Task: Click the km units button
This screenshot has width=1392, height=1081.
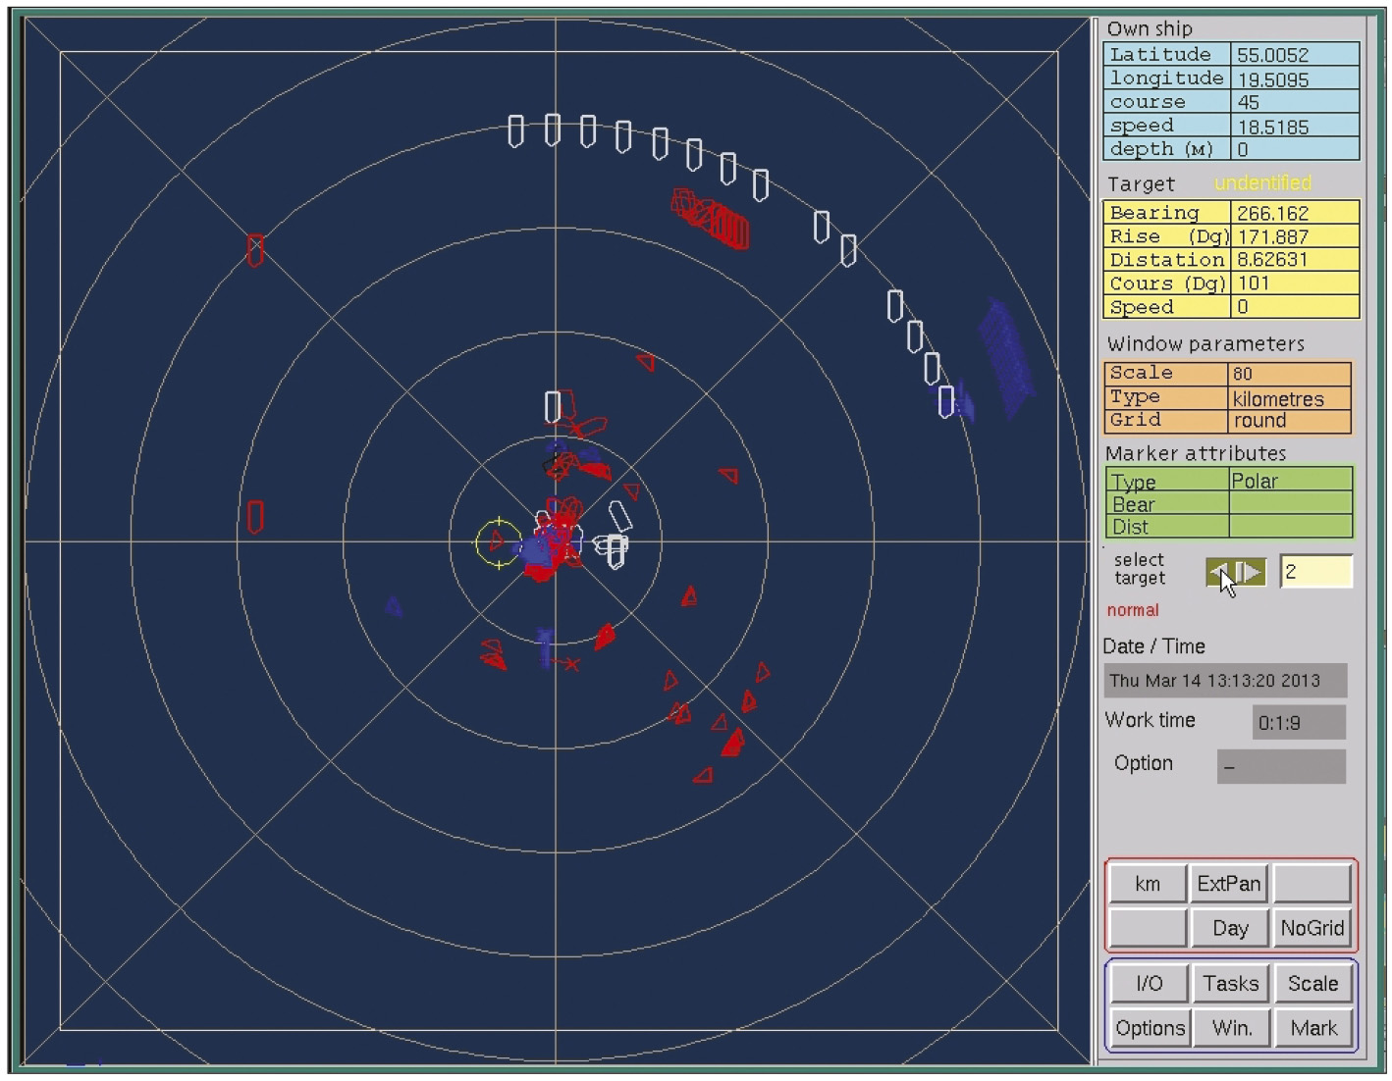Action: point(1148,884)
